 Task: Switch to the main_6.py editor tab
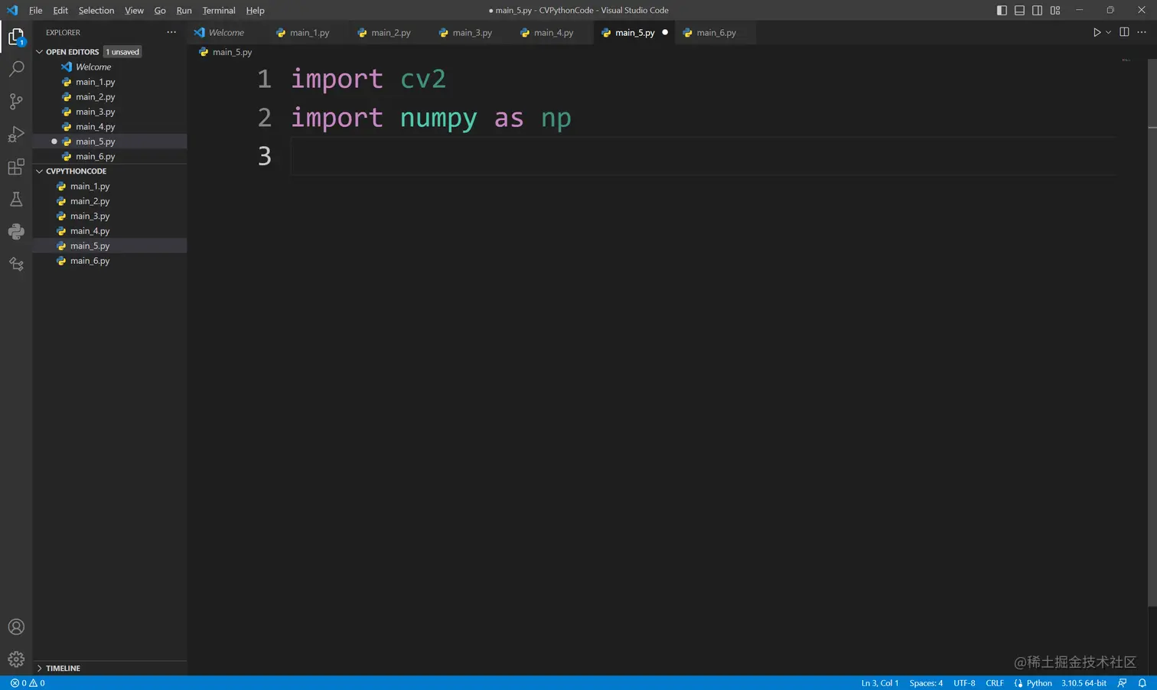716,32
